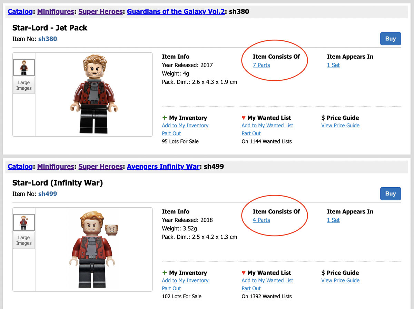Select small thumbnail of Star-Lord Jet Pack
Viewport: 414px width, 309px height.
(24, 68)
